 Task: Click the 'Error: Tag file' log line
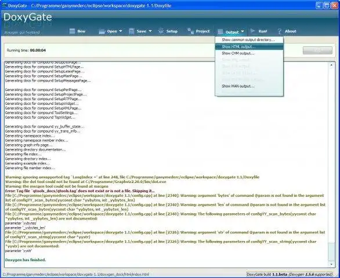(x=80, y=191)
